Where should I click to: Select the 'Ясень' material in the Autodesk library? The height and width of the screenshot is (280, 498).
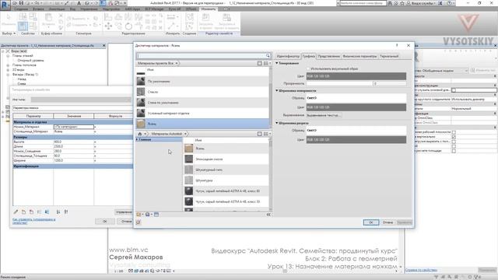coord(226,149)
